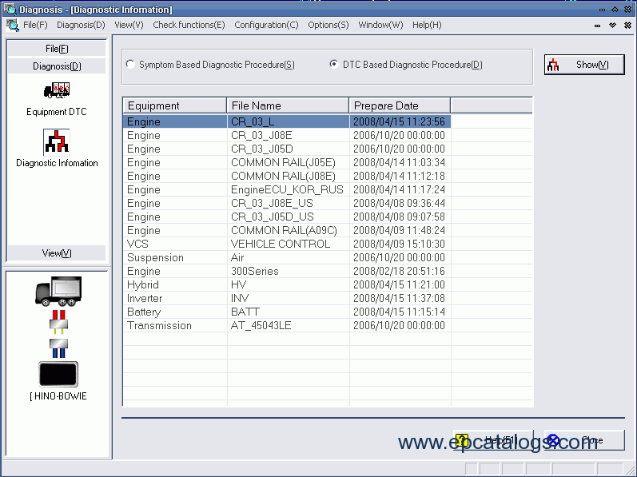Open the Options(S) menu
Image resolution: width=637 pixels, height=477 pixels.
tap(328, 25)
